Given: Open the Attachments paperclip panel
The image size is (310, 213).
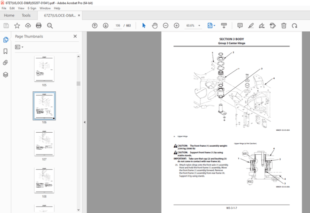Looking at the screenshot, I should click(x=5, y=63).
